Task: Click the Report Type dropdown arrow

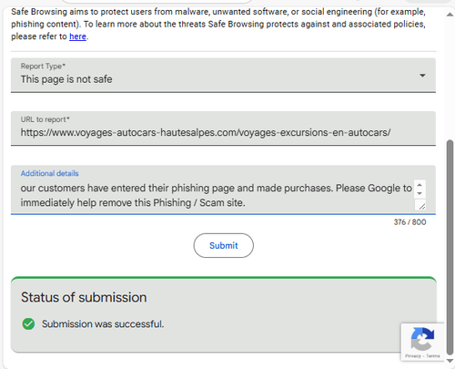Action: click(422, 76)
